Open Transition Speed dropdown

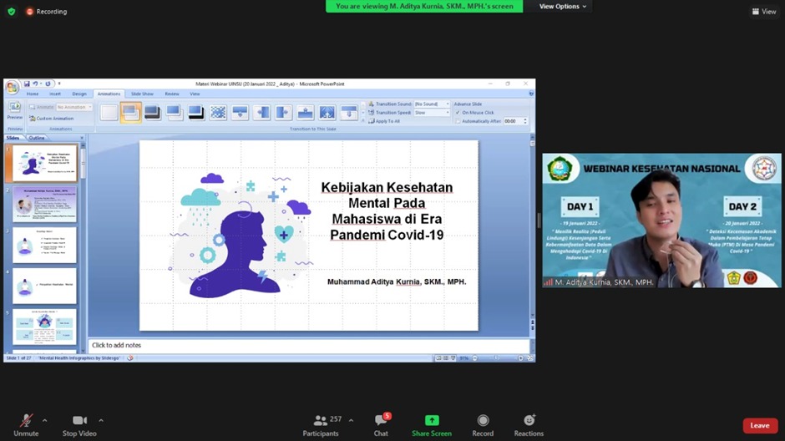pos(432,113)
